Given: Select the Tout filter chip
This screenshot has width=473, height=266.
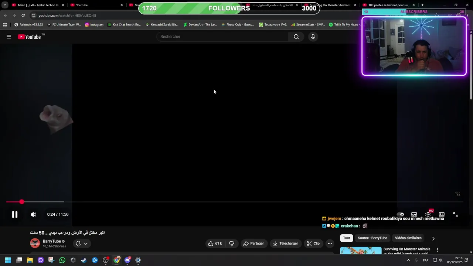Looking at the screenshot, I should coord(347,238).
